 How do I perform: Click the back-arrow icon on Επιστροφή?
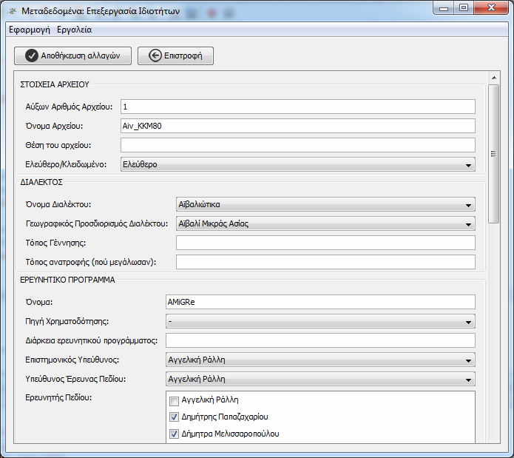pyautogui.click(x=155, y=55)
